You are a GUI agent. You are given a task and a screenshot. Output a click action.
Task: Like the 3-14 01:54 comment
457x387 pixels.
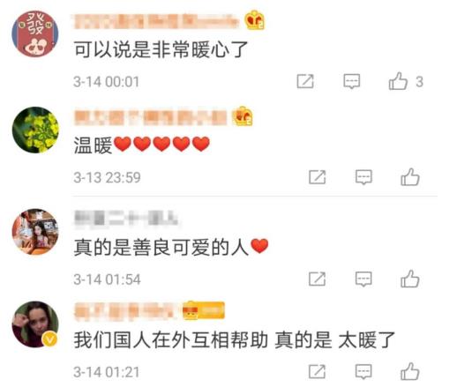point(409,279)
